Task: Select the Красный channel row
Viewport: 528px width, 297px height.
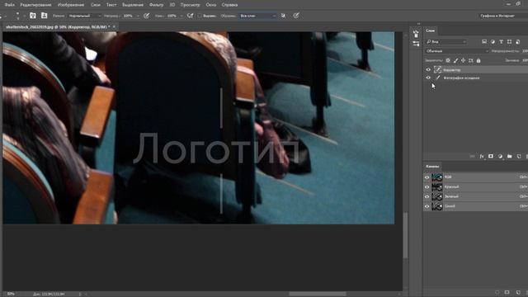Action: (x=475, y=187)
